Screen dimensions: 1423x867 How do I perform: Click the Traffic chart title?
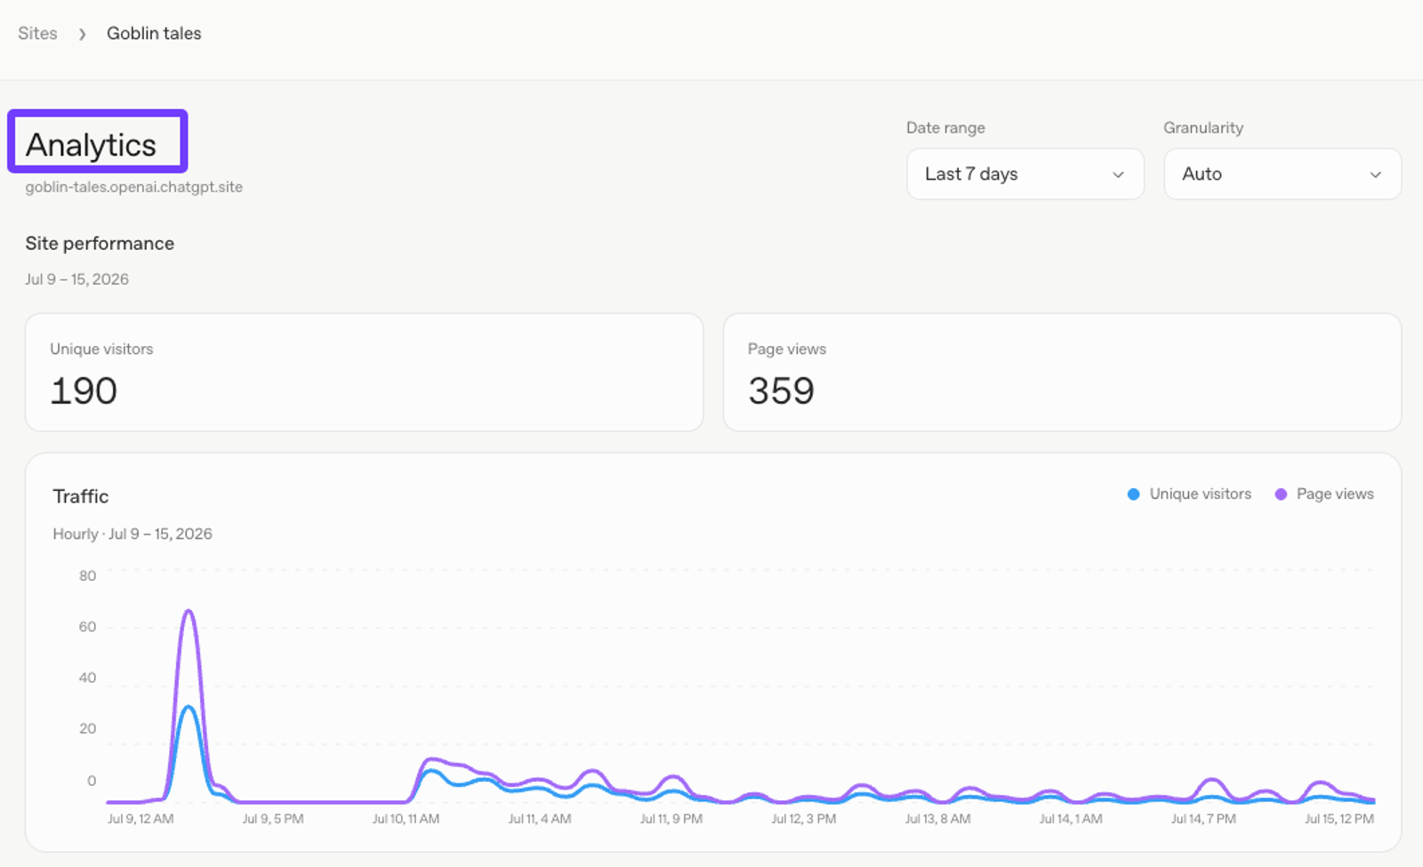pos(81,496)
